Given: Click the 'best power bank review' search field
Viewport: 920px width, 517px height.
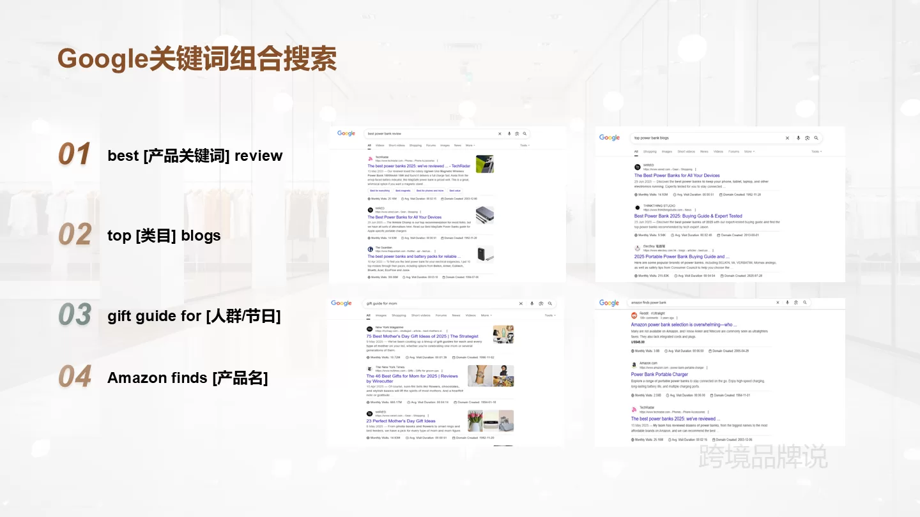Looking at the screenshot, I should tap(447, 133).
